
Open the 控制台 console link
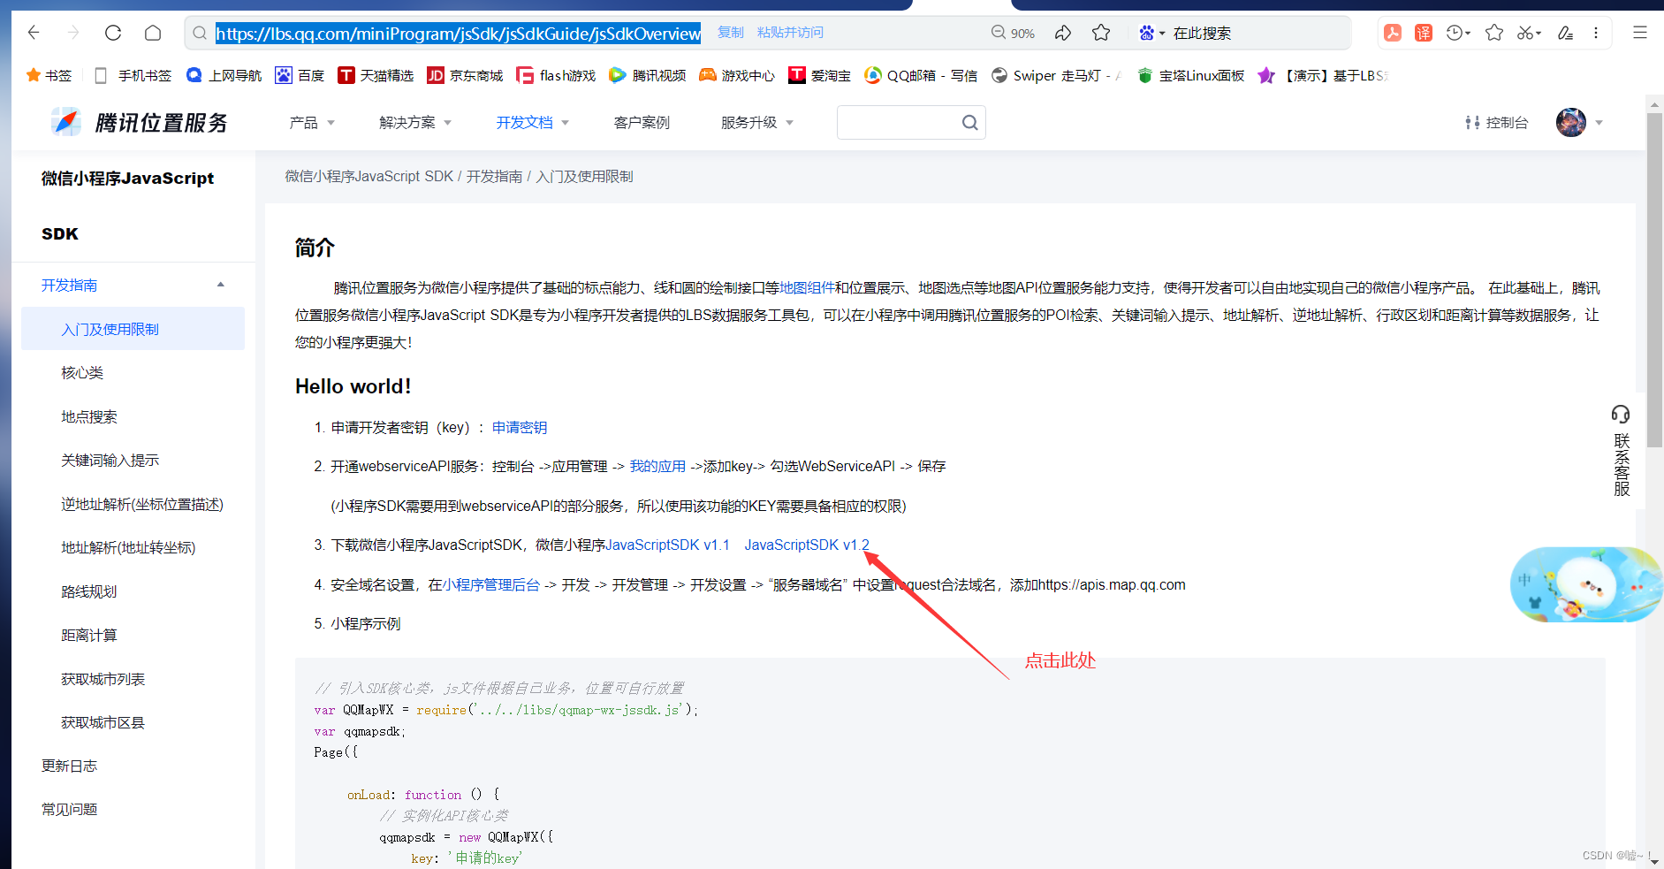[x=1496, y=122]
